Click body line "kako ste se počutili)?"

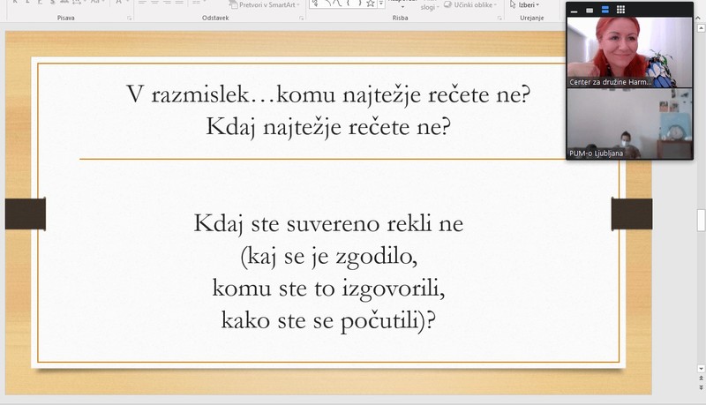point(328,321)
